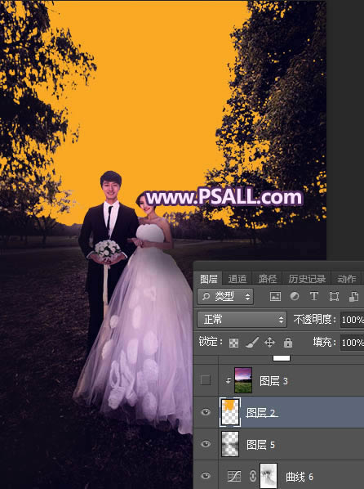Click the pixel layer filter icon
The height and width of the screenshot is (489, 364).
click(x=275, y=296)
